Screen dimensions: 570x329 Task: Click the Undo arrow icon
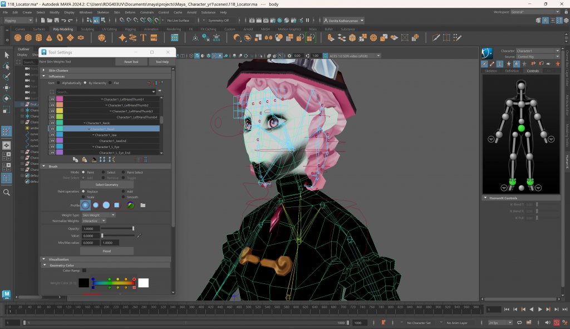(x=63, y=21)
